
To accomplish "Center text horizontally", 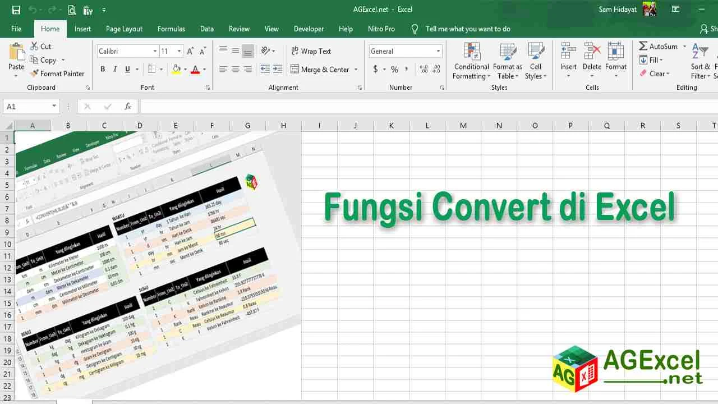I will [236, 69].
